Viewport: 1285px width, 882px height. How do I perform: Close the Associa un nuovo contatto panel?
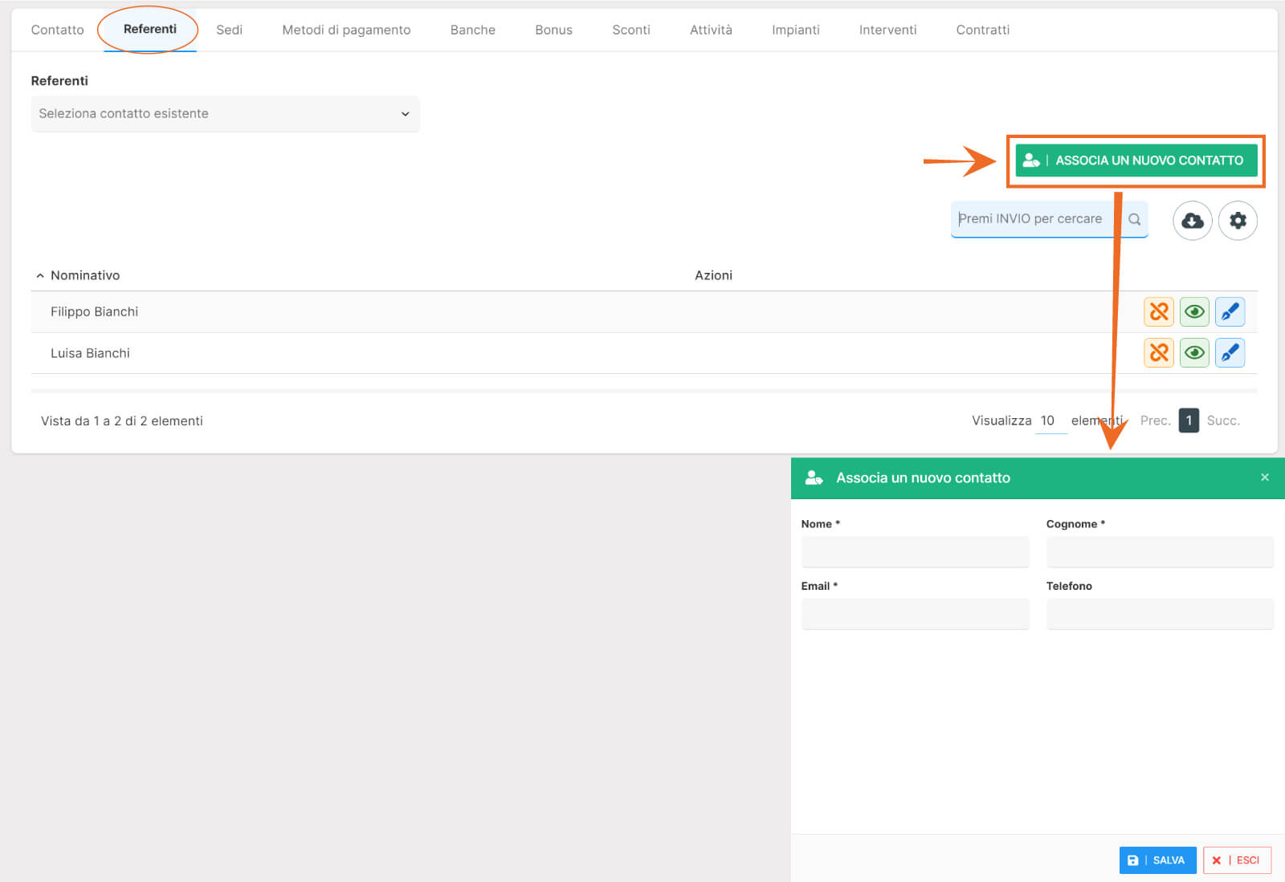1265,478
